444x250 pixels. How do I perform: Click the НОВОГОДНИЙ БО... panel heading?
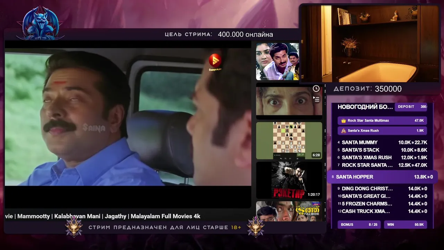(x=365, y=107)
